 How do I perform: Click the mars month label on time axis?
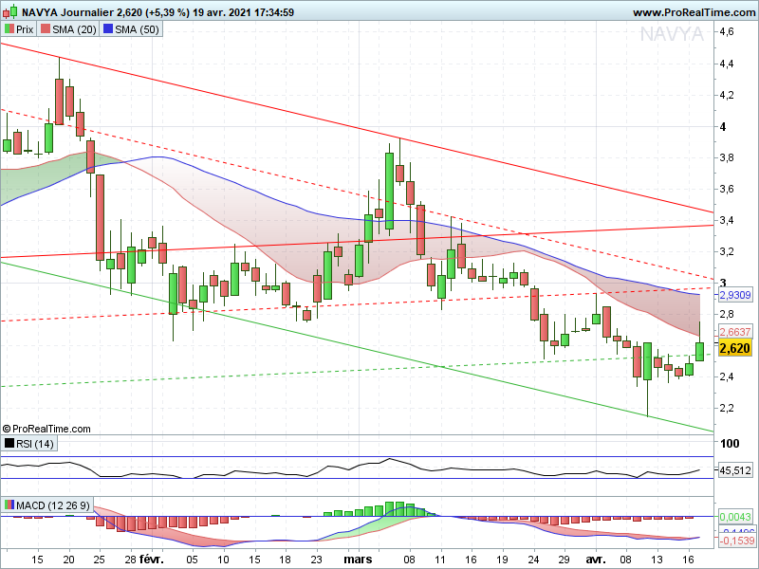[x=358, y=560]
